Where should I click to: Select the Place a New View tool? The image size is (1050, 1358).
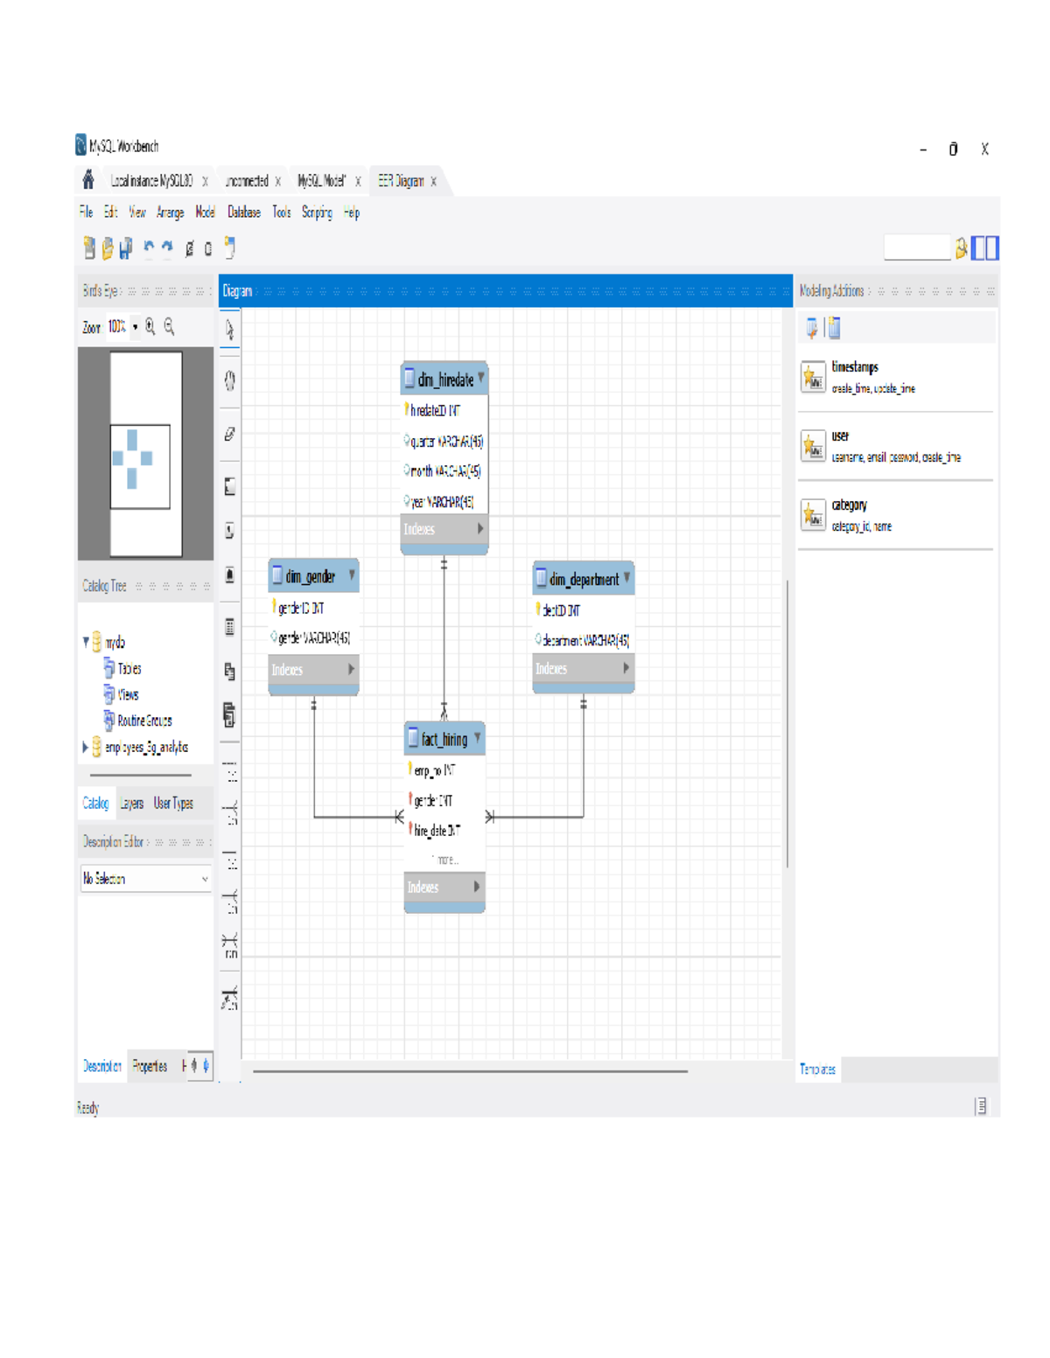click(229, 671)
